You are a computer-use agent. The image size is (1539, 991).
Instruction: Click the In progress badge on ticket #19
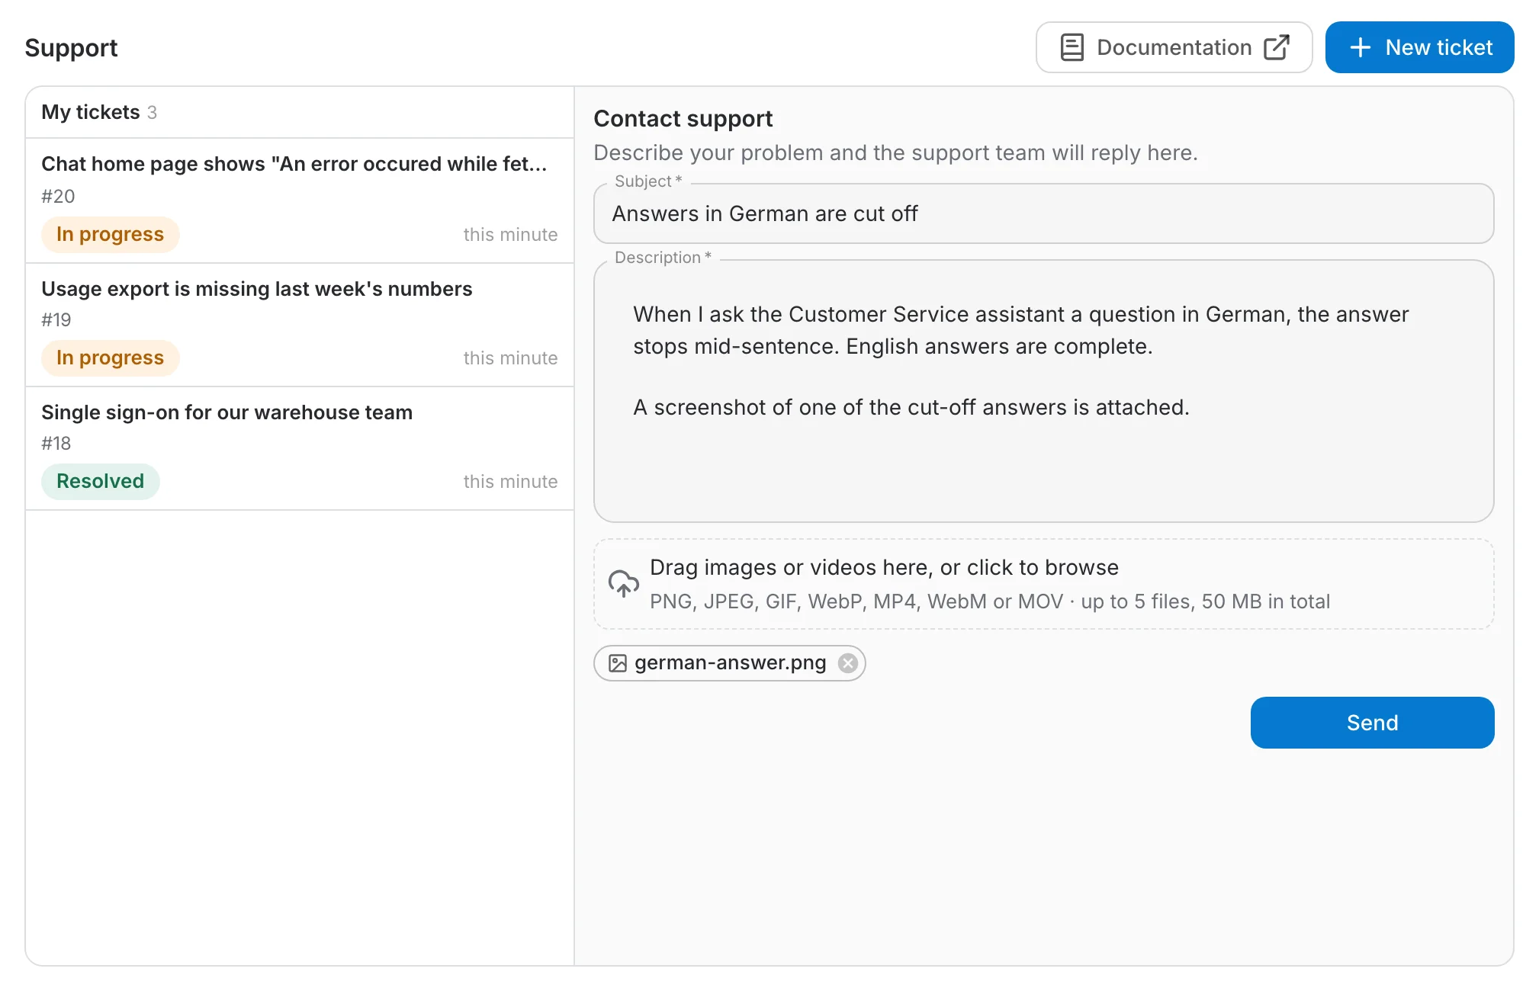click(111, 358)
